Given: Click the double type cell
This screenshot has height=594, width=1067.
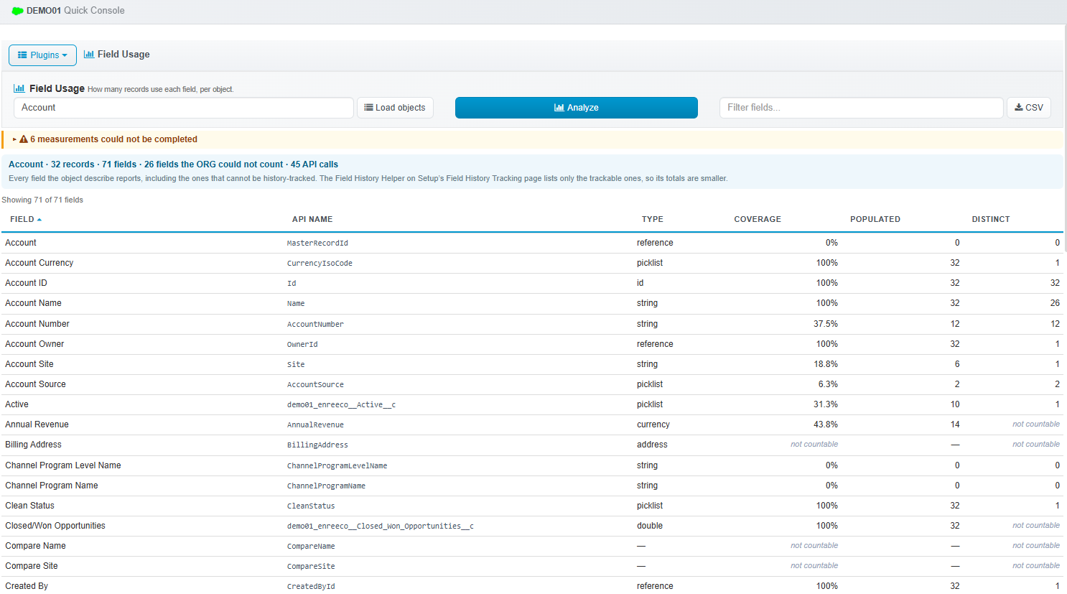Looking at the screenshot, I should pos(650,526).
